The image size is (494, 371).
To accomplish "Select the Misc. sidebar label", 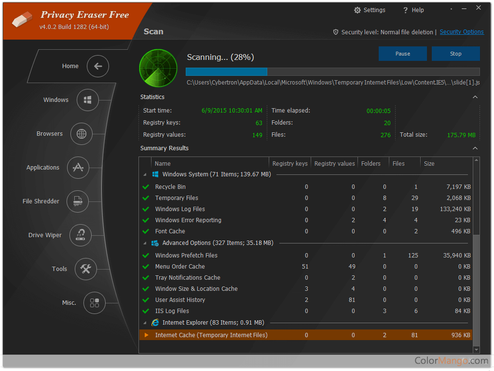I will tap(69, 303).
